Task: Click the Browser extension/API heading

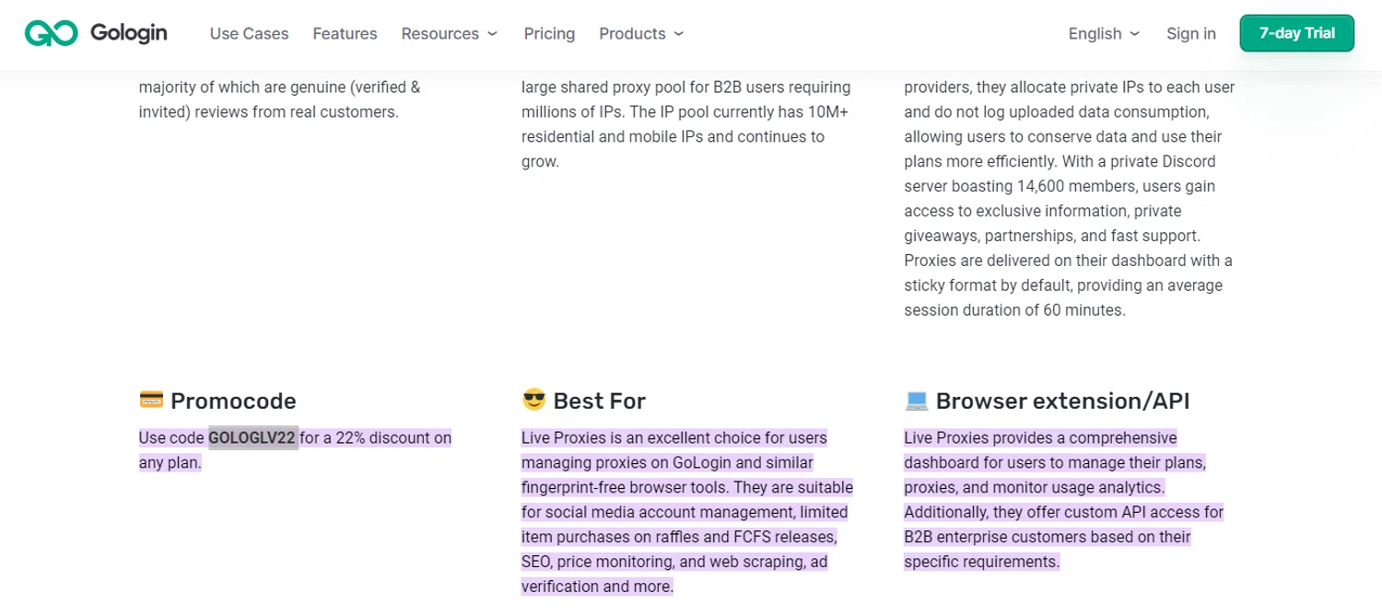Action: [1062, 401]
